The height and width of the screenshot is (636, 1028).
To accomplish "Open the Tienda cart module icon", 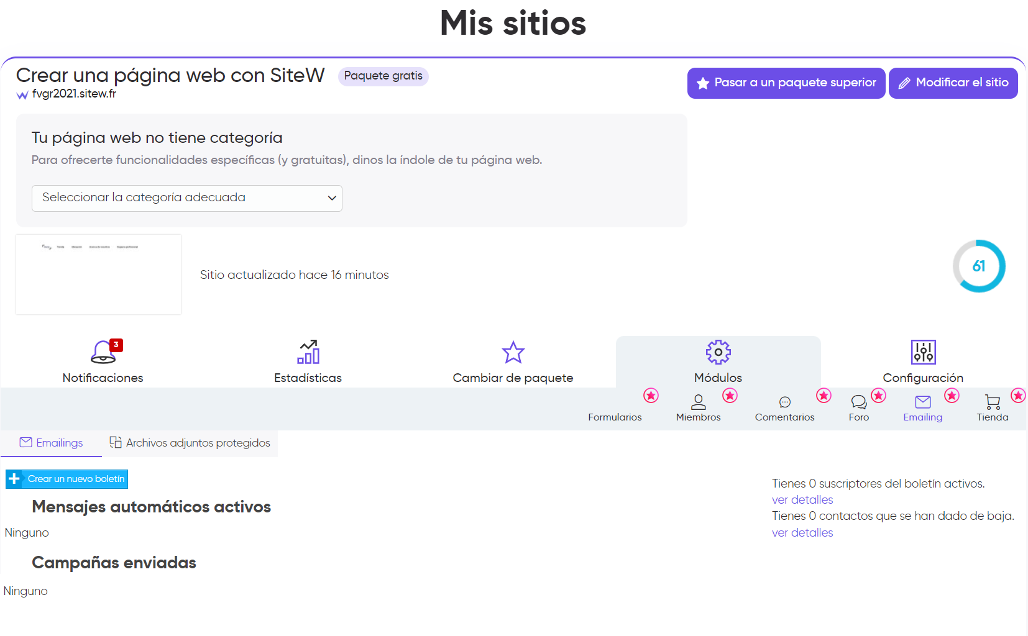I will [x=993, y=402].
